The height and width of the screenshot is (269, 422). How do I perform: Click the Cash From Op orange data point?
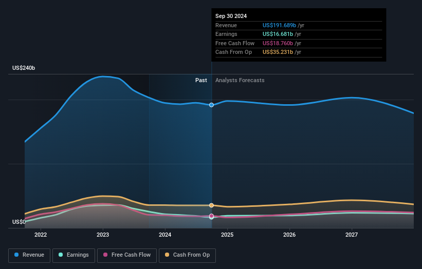(212, 205)
